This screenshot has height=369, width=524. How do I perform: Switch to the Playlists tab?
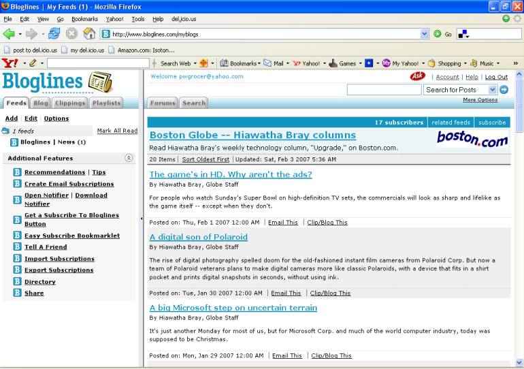pyautogui.click(x=106, y=103)
